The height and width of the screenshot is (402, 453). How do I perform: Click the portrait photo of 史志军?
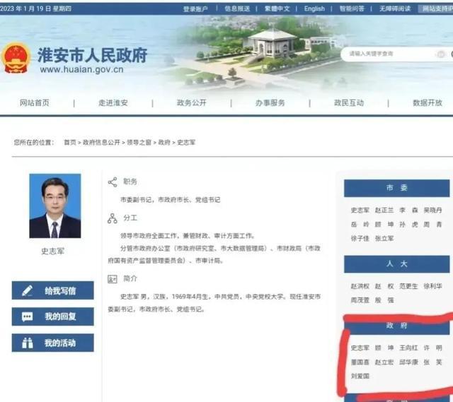(x=55, y=206)
